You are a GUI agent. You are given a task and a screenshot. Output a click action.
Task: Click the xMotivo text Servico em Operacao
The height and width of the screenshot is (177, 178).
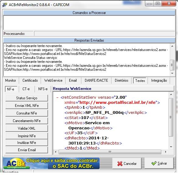[x=89, y=125]
